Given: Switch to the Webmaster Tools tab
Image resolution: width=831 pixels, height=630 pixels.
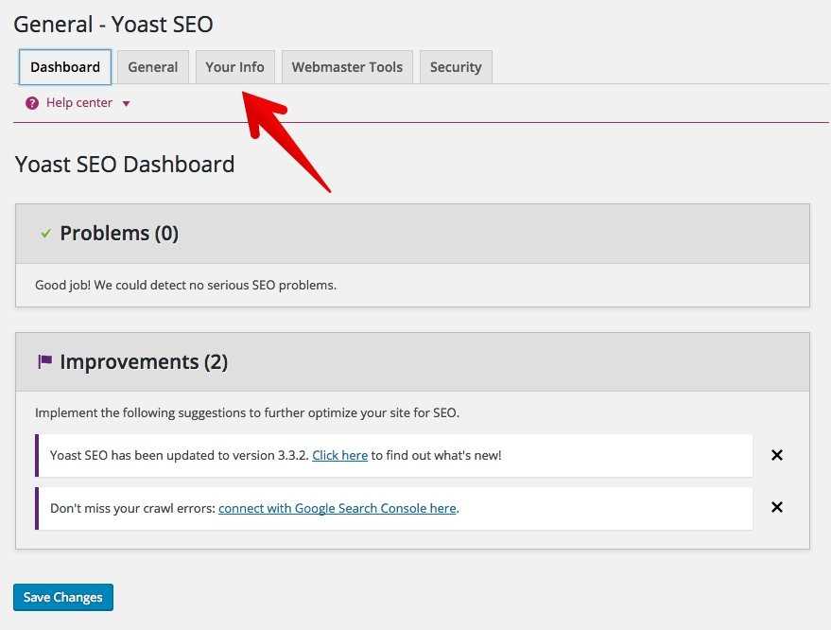Looking at the screenshot, I should pyautogui.click(x=346, y=66).
